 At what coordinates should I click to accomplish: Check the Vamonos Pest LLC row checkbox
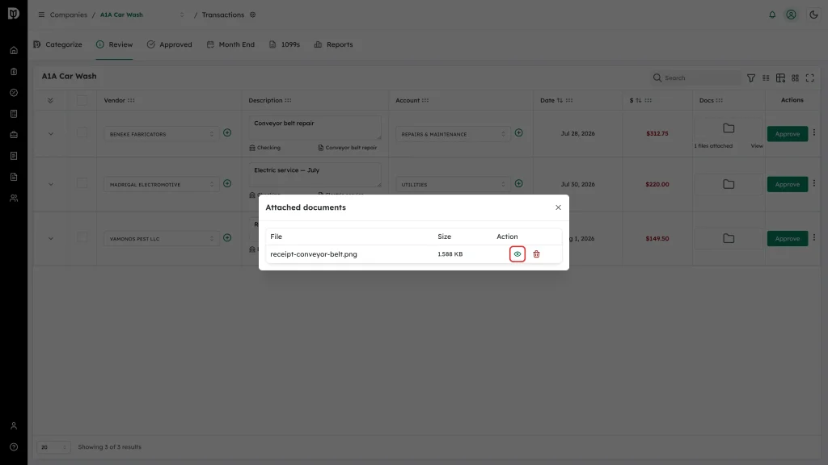(x=82, y=237)
